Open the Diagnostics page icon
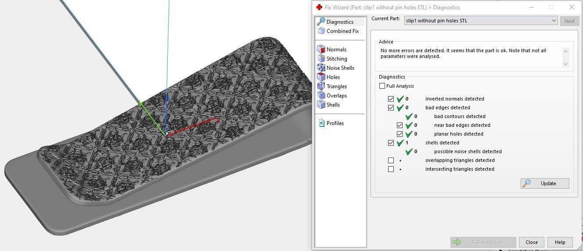 (321, 22)
